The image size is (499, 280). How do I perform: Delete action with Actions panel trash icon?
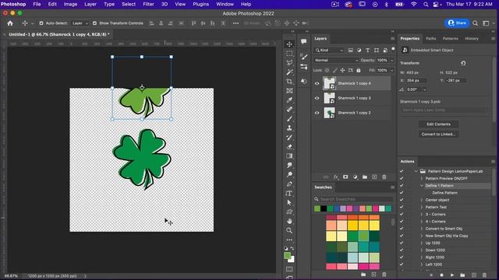[484, 275]
